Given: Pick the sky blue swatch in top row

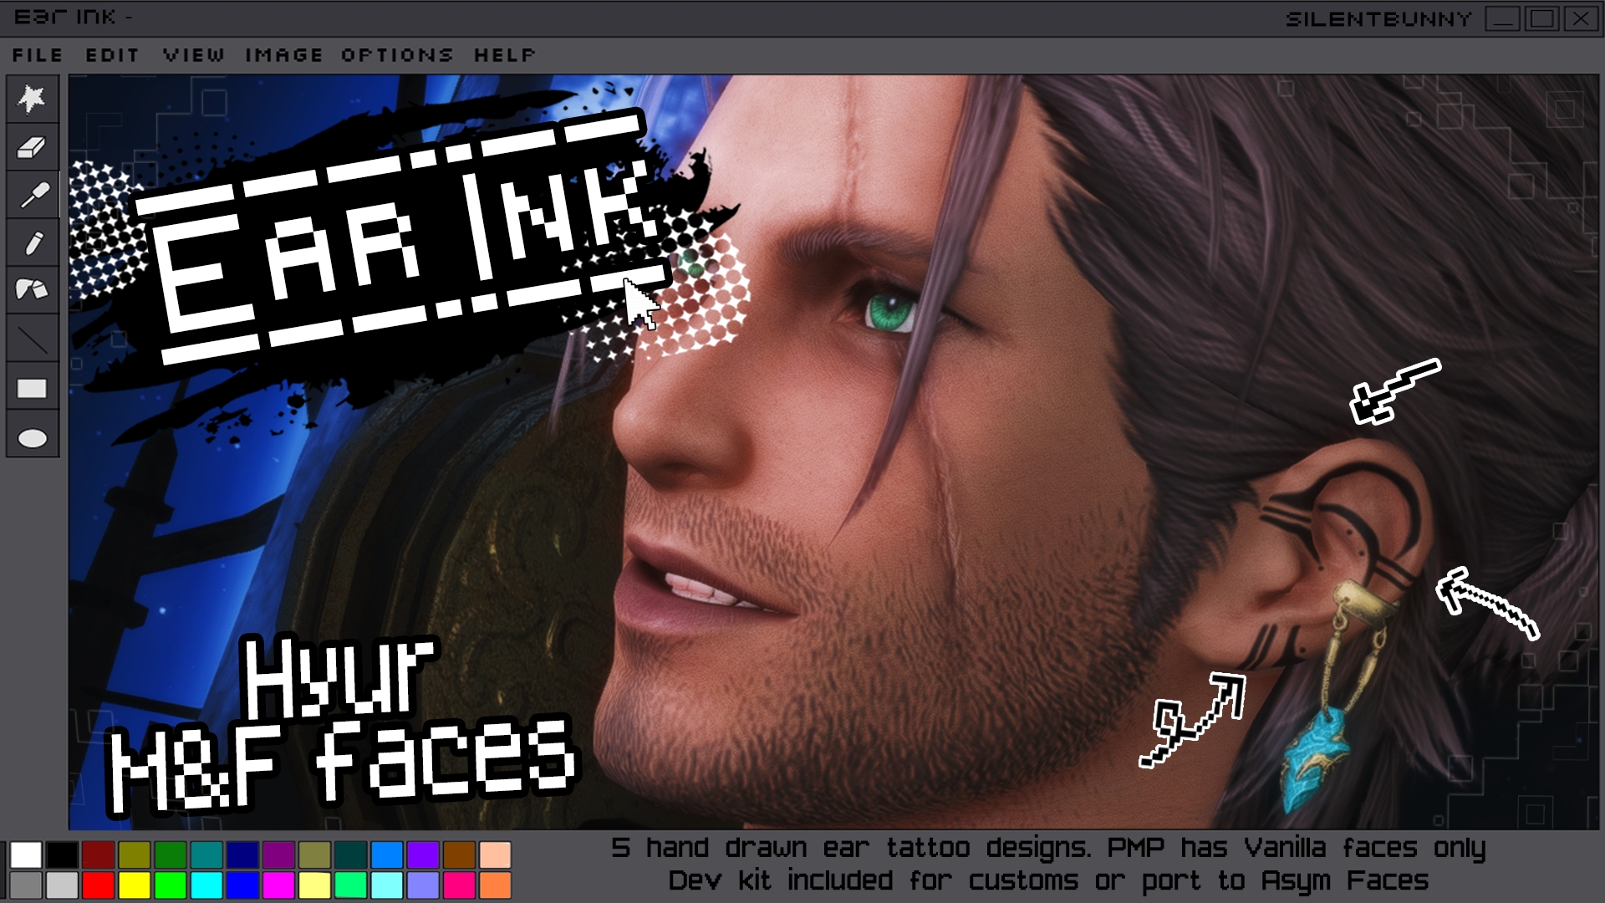Looking at the screenshot, I should click(386, 855).
